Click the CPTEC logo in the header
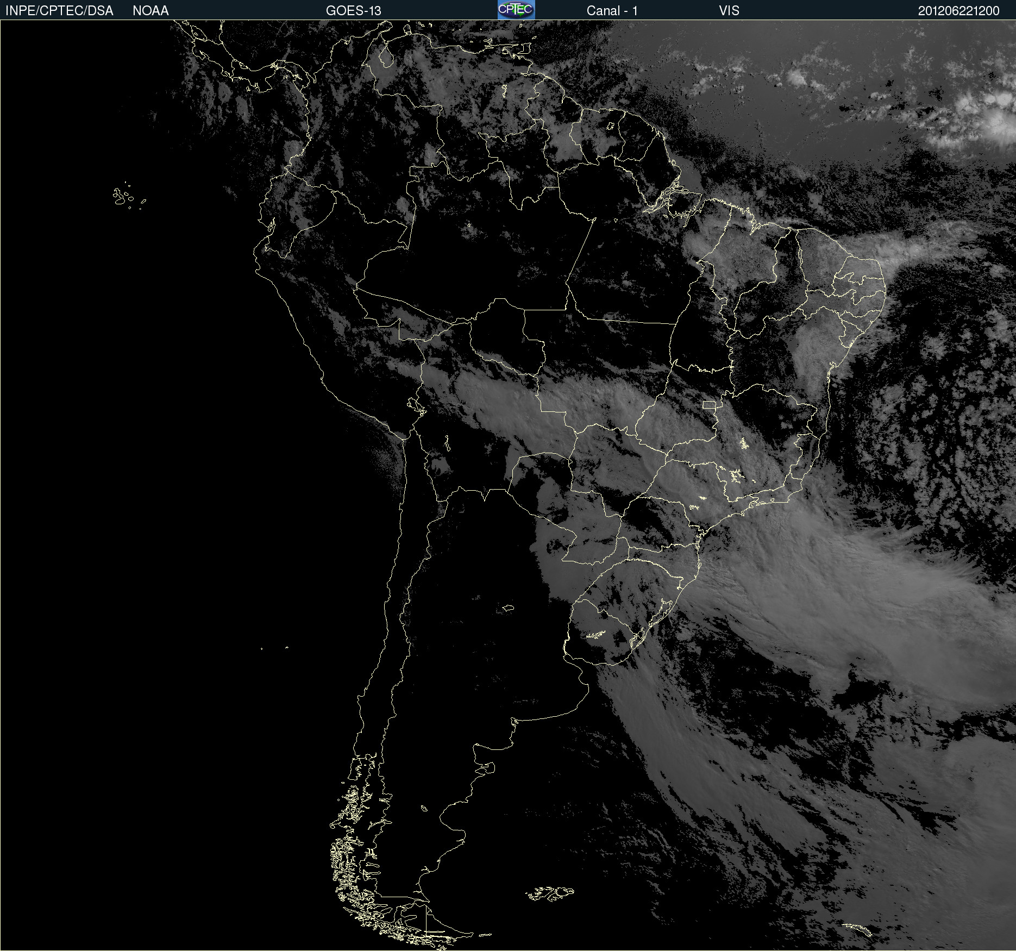The height and width of the screenshot is (951, 1016). point(516,10)
